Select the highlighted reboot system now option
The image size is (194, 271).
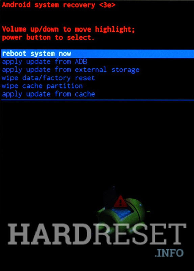tap(97, 54)
